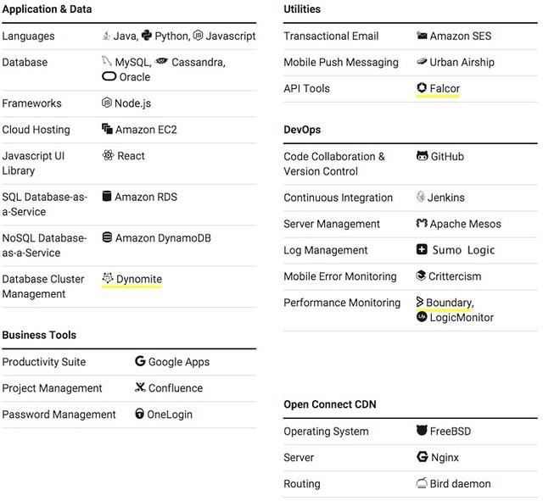Open the highlighted Boundary link

tap(449, 303)
